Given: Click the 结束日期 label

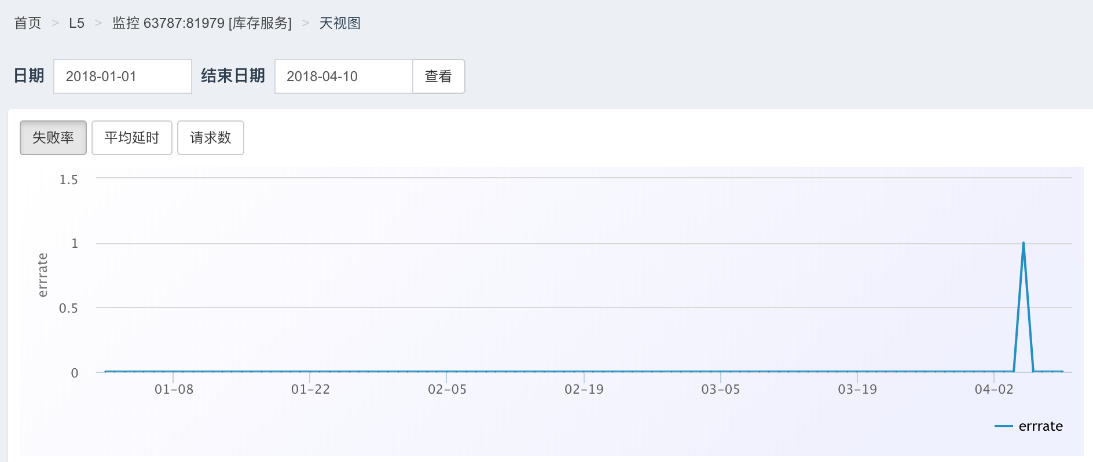Looking at the screenshot, I should [x=233, y=76].
